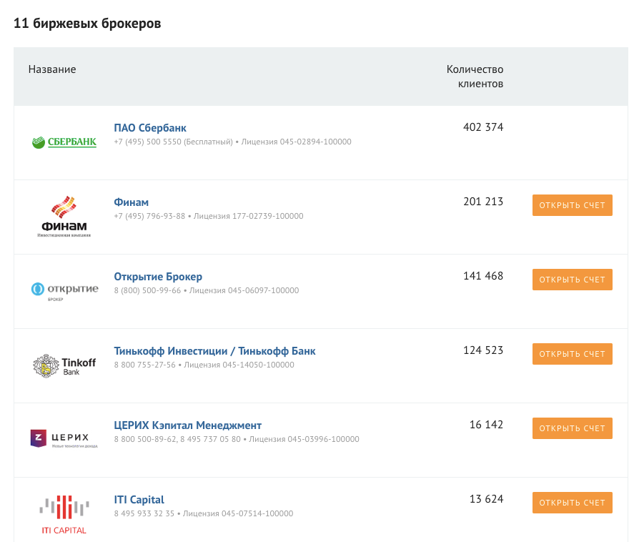
Task: Click ОТКРЫТЬ СЧЕТ button for Финам
Action: pyautogui.click(x=573, y=205)
